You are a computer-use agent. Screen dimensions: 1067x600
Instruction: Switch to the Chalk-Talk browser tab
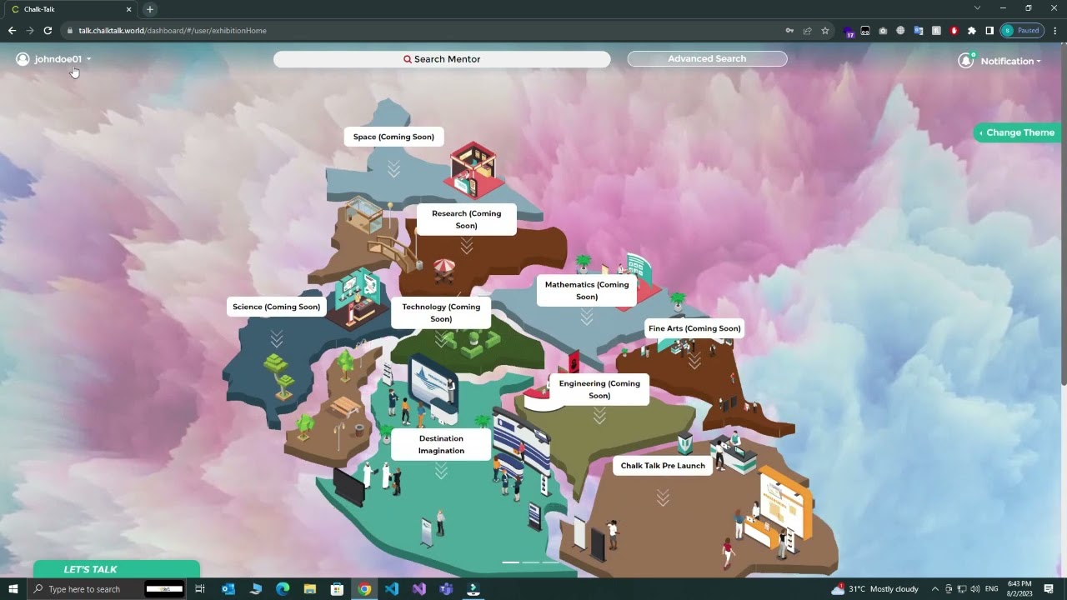(71, 9)
